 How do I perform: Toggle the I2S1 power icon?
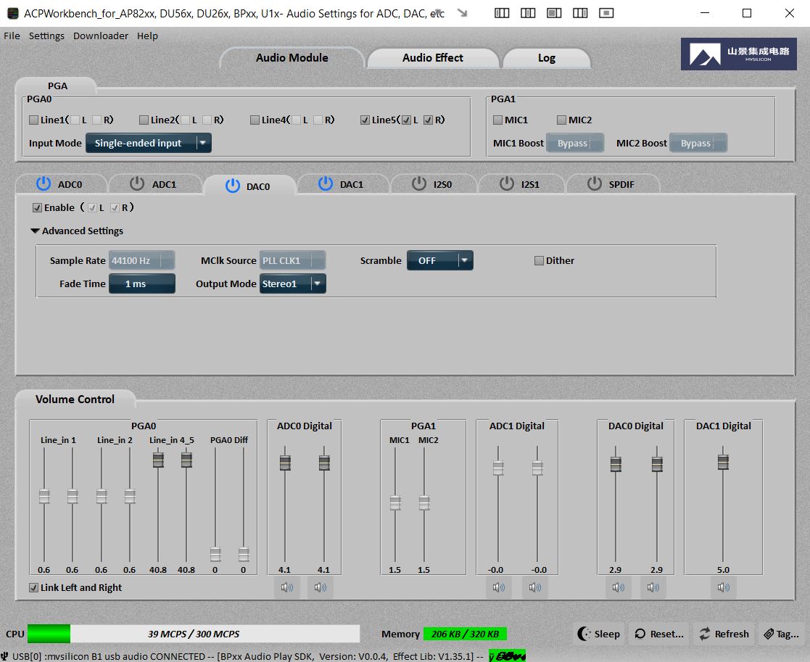[x=507, y=184]
